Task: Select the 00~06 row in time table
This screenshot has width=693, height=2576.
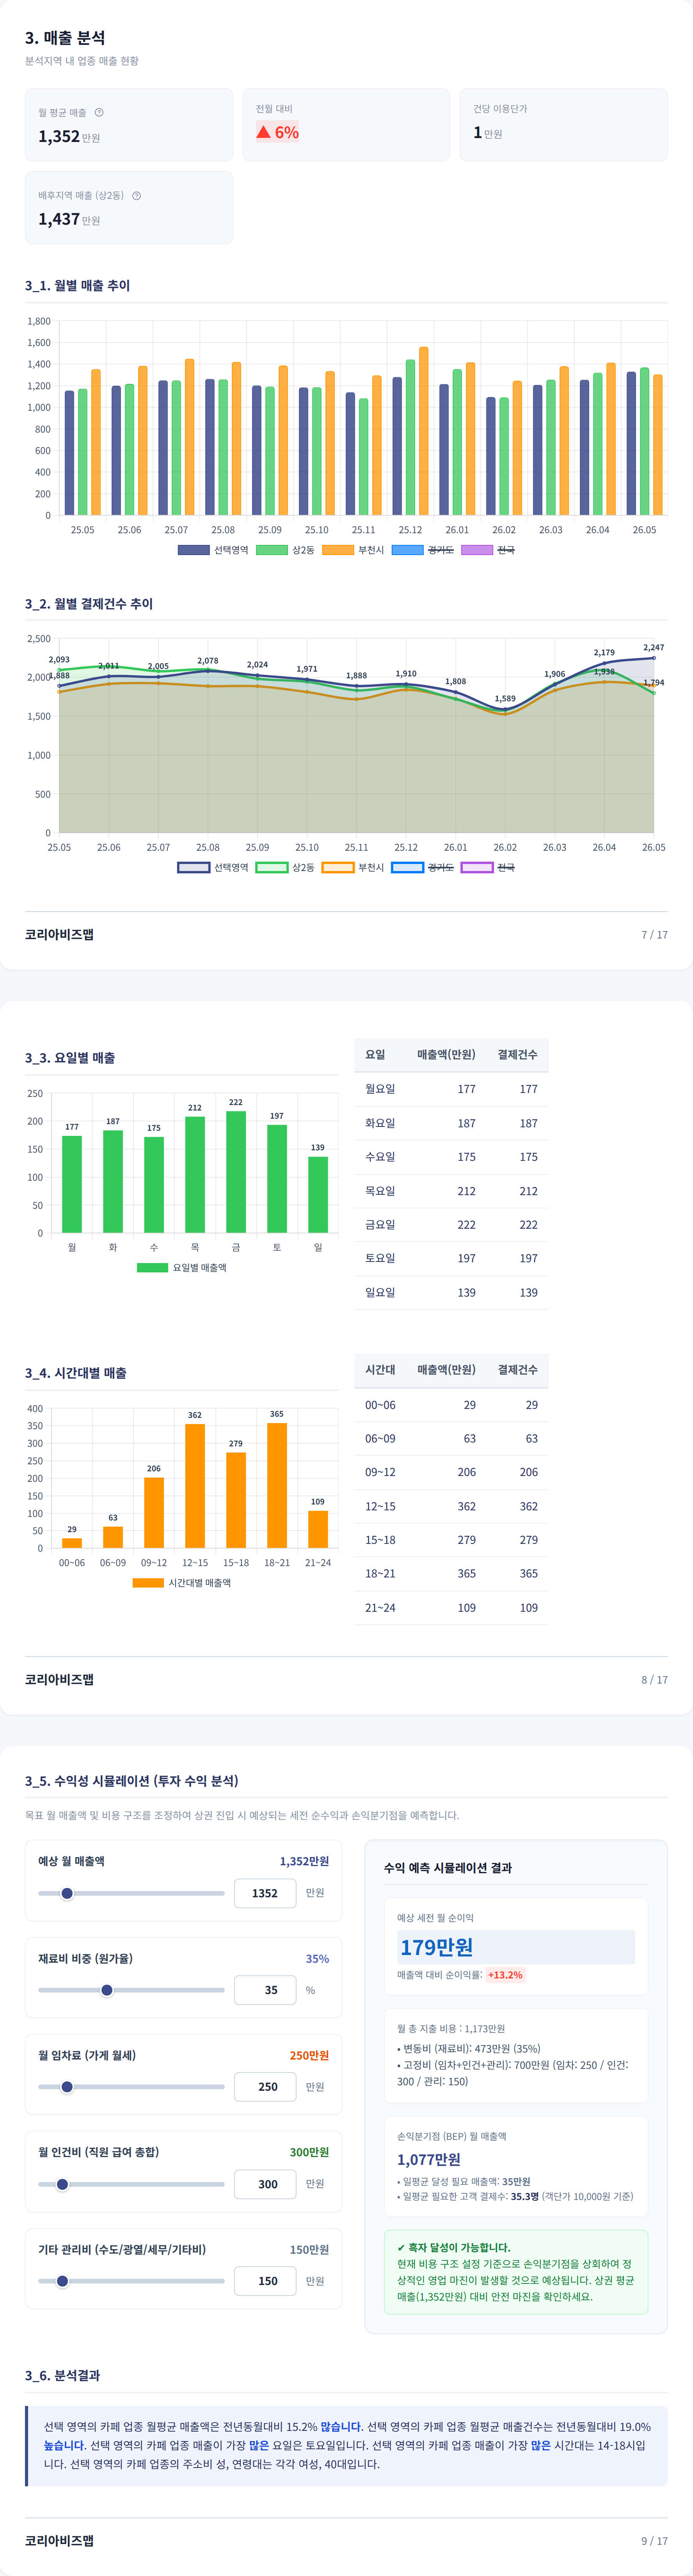Action: click(451, 1405)
